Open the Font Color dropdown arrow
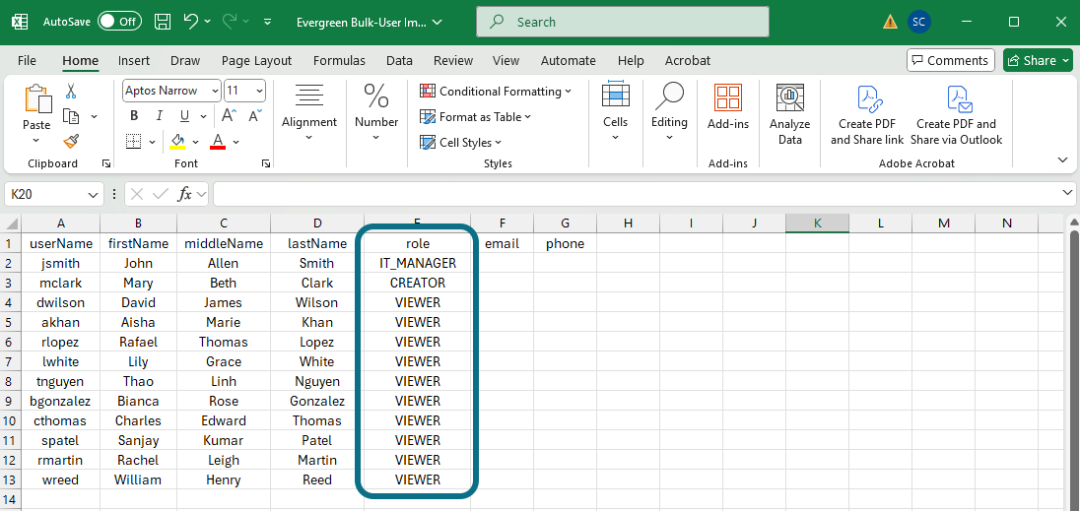 (x=236, y=142)
